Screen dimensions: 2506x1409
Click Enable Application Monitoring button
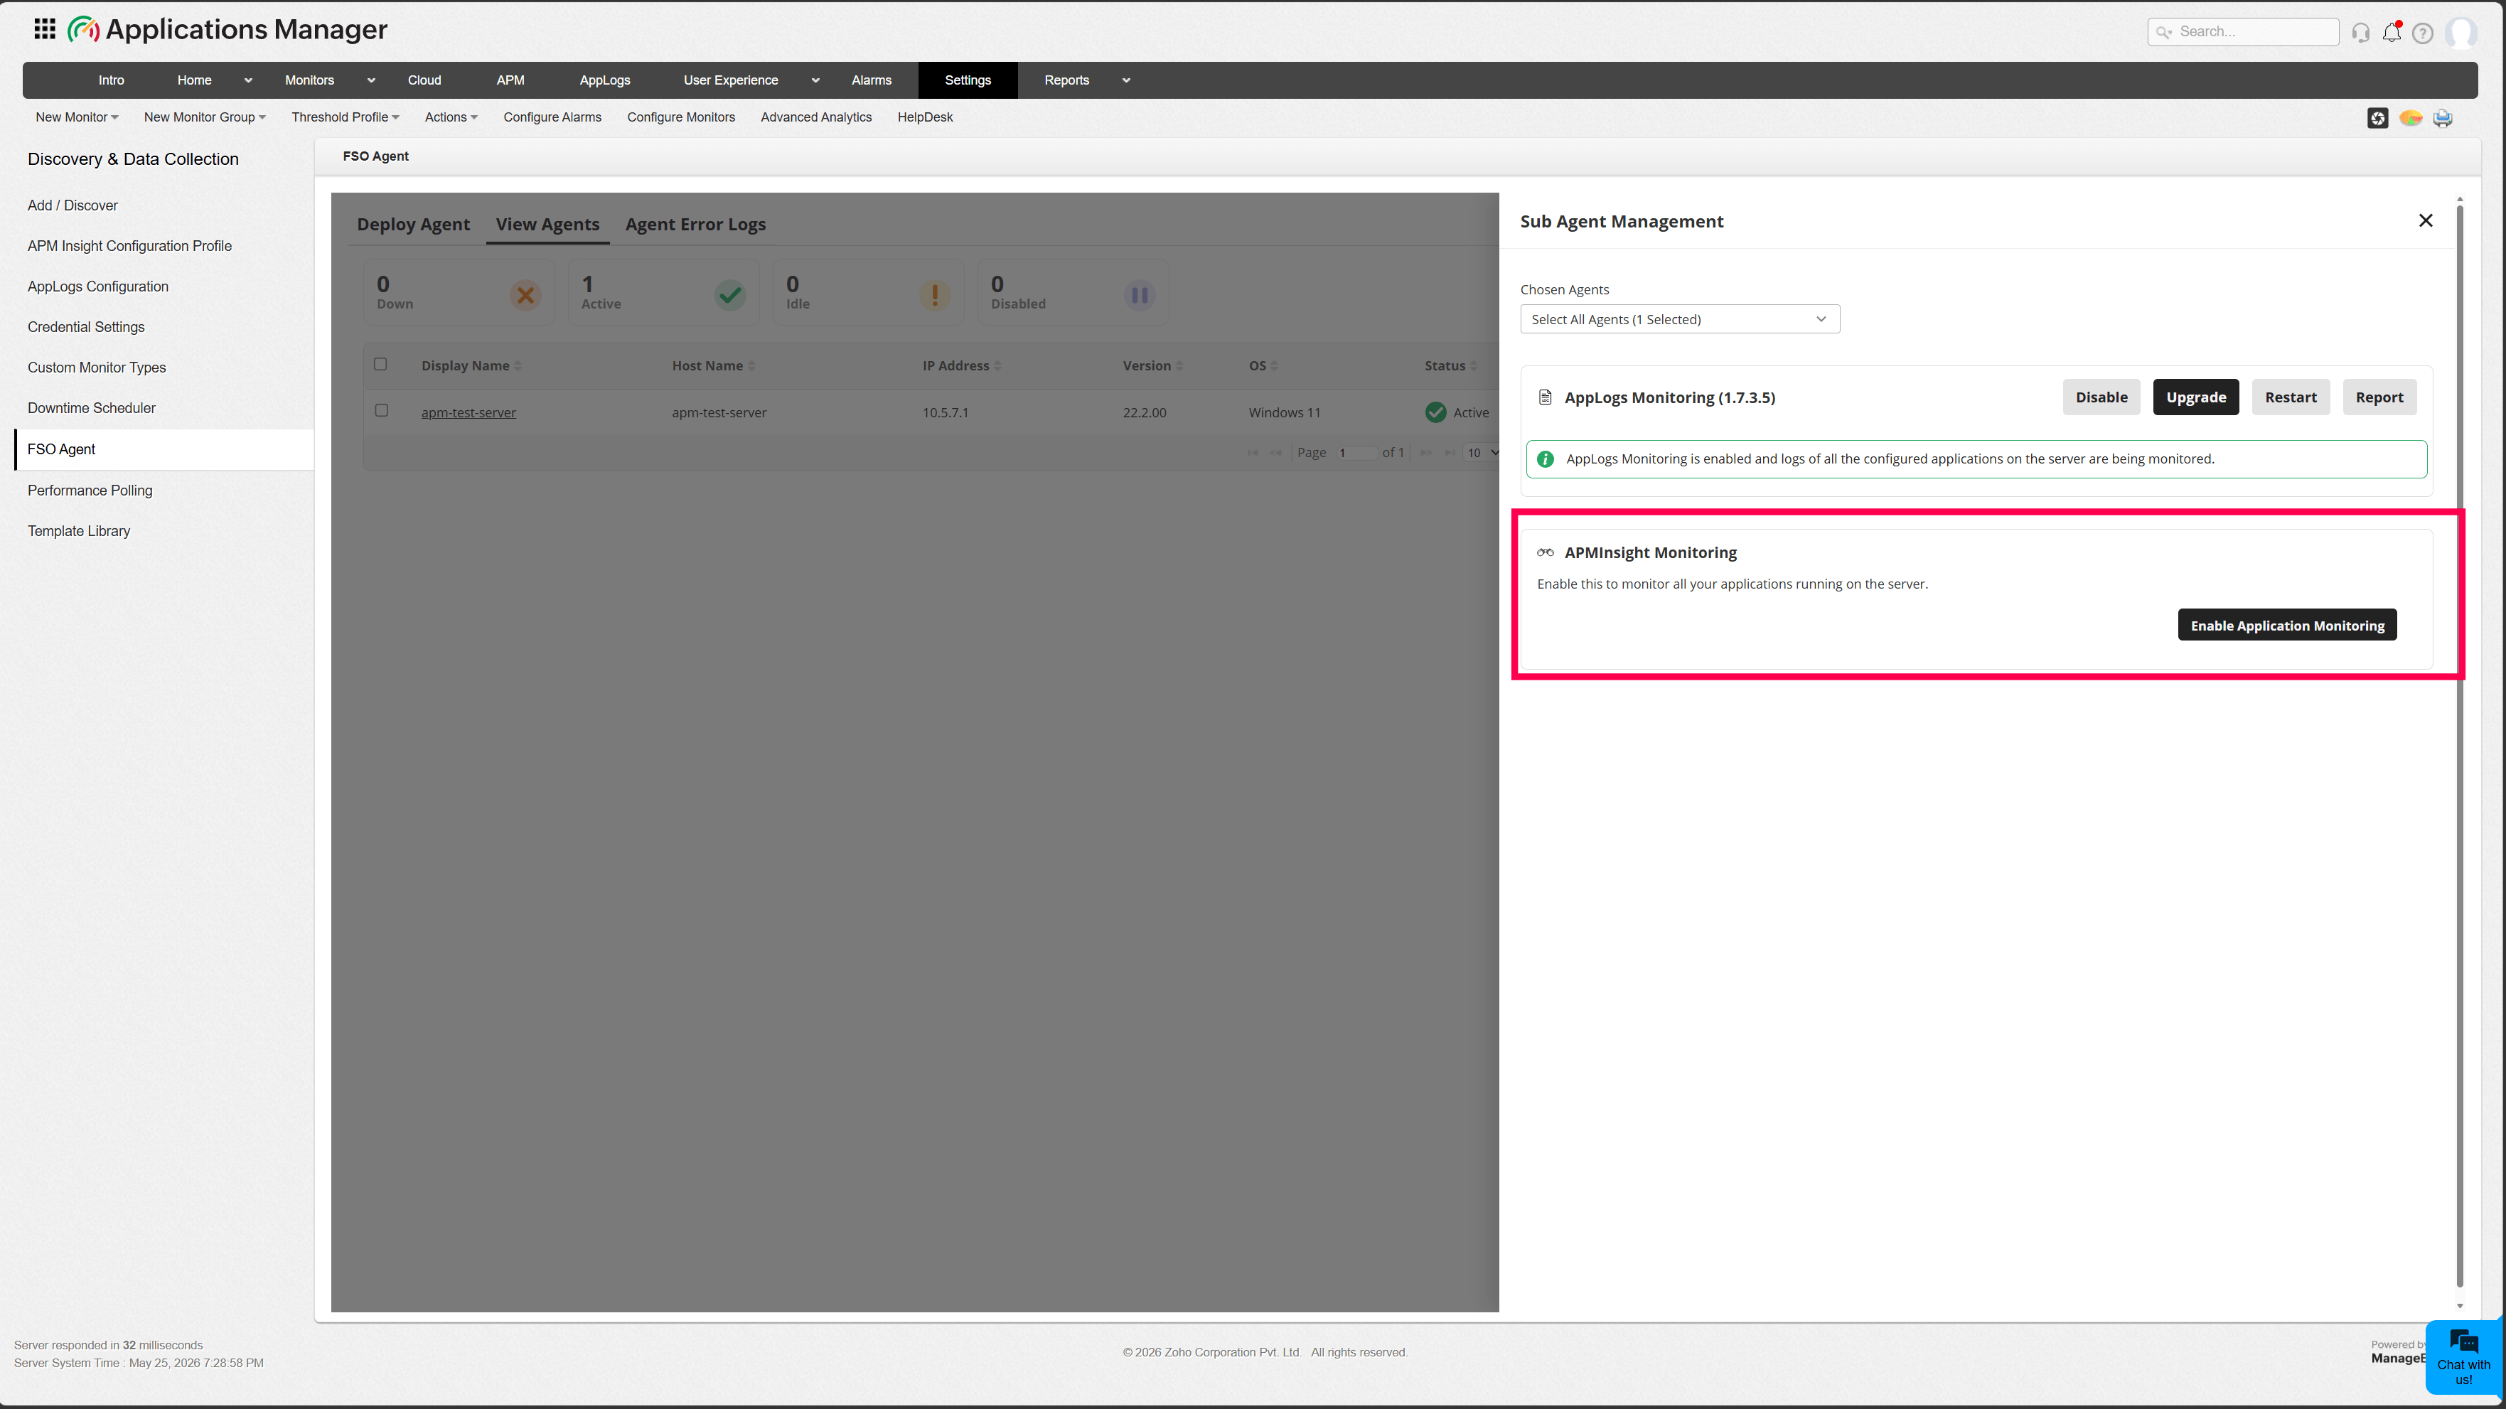[x=2287, y=625]
